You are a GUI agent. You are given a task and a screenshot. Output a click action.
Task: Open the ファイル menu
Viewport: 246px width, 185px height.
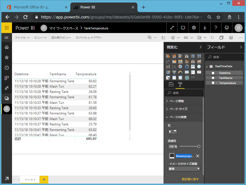pyautogui.click(x=22, y=38)
